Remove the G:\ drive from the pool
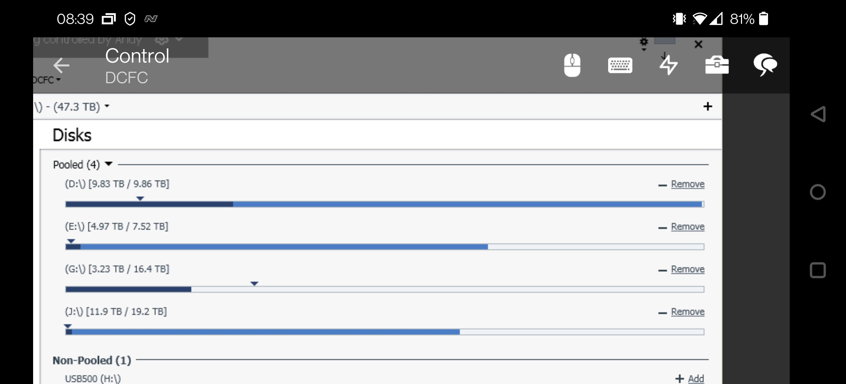 point(688,269)
